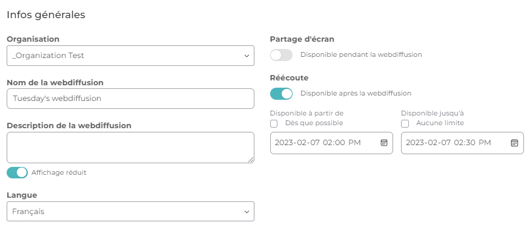Turn off the Affichage réduit toggle
Viewport: 527px width, 231px height.
[17, 172]
